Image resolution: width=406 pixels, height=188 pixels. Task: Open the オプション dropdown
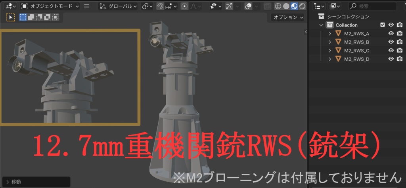[x=287, y=17]
